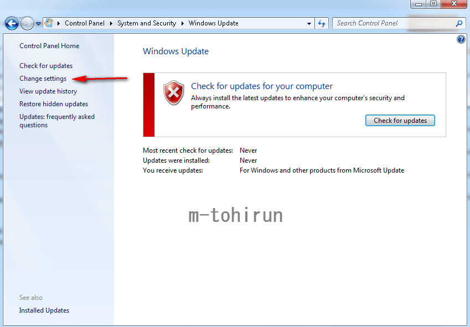The width and height of the screenshot is (470, 327).
Task: Open help with the blue question mark
Action: click(x=461, y=39)
